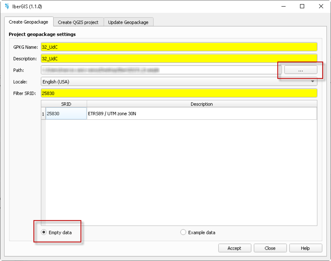Focus the Description text field
Image resolution: width=331 pixels, height=261 pixels.
coord(179,58)
